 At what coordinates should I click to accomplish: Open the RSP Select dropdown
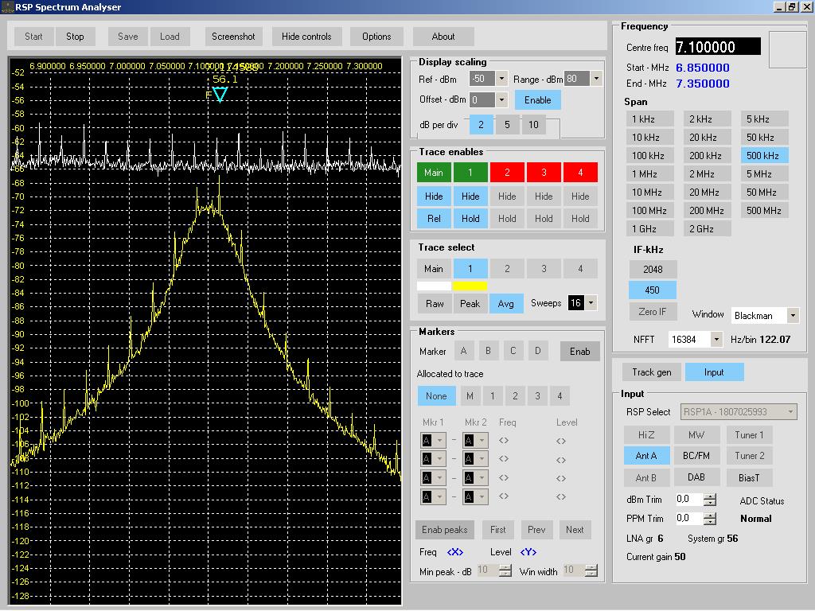click(x=739, y=412)
